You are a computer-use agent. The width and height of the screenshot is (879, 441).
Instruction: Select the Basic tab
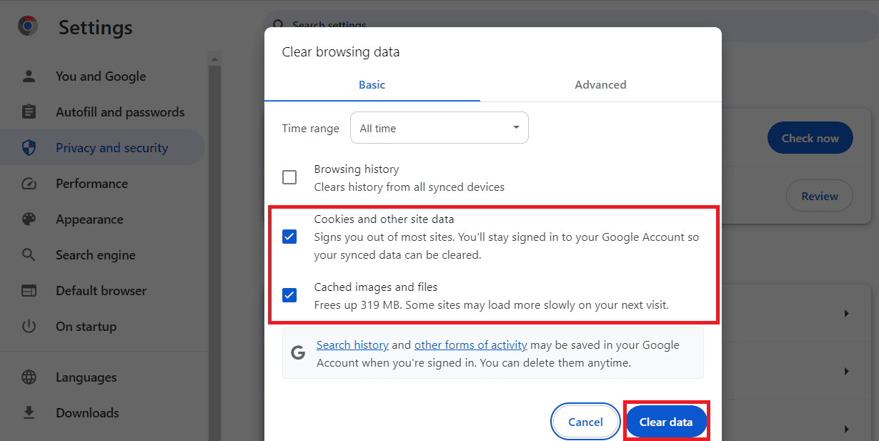point(372,84)
